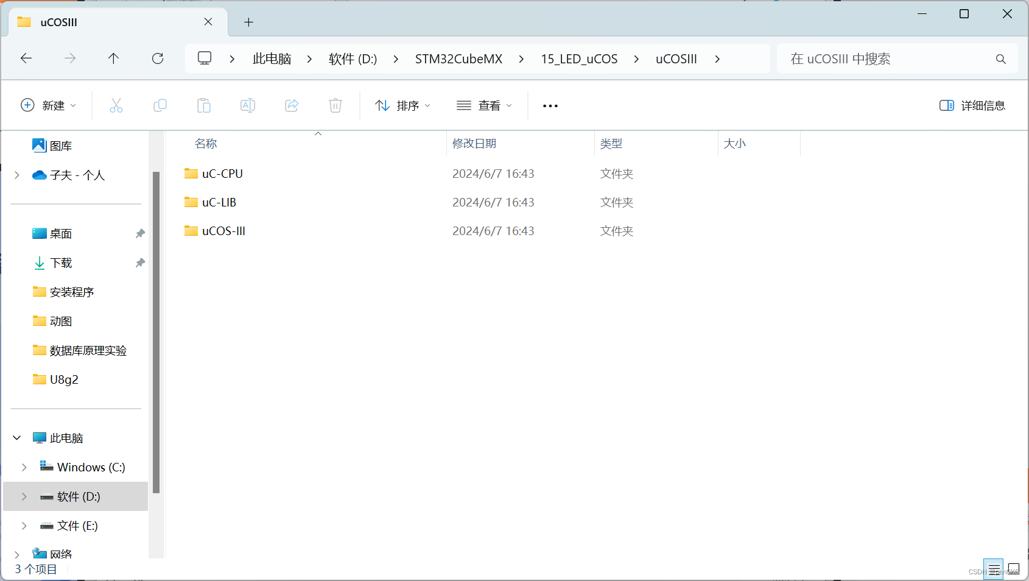Open the 排序 sort dropdown

[402, 105]
